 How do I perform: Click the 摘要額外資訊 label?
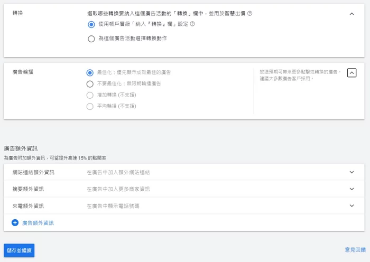coord(28,189)
